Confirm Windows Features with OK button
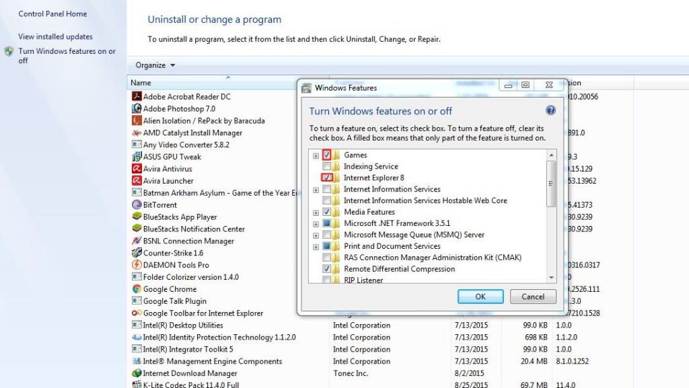This screenshot has height=388, width=689. pos(480,297)
